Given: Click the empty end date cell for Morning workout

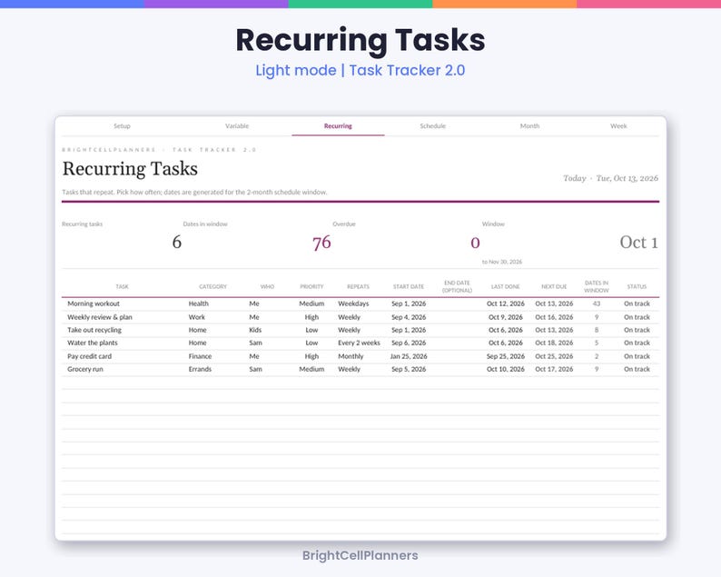Looking at the screenshot, I should tap(457, 303).
